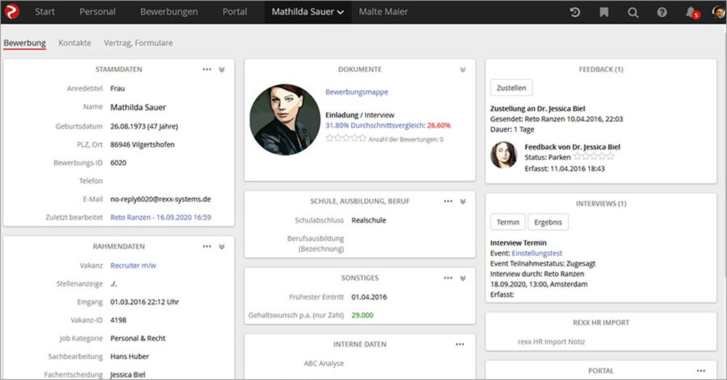Click the help question mark icon

(x=662, y=12)
